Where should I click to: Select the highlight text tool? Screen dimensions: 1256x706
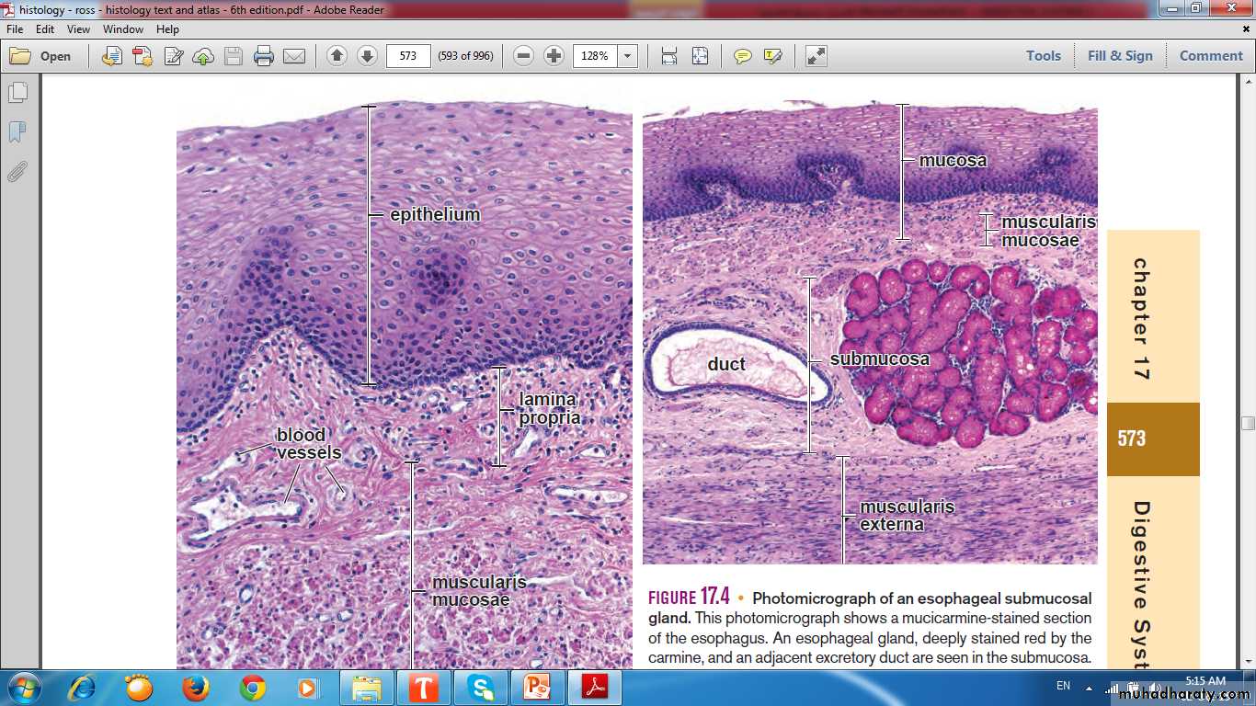coord(772,56)
